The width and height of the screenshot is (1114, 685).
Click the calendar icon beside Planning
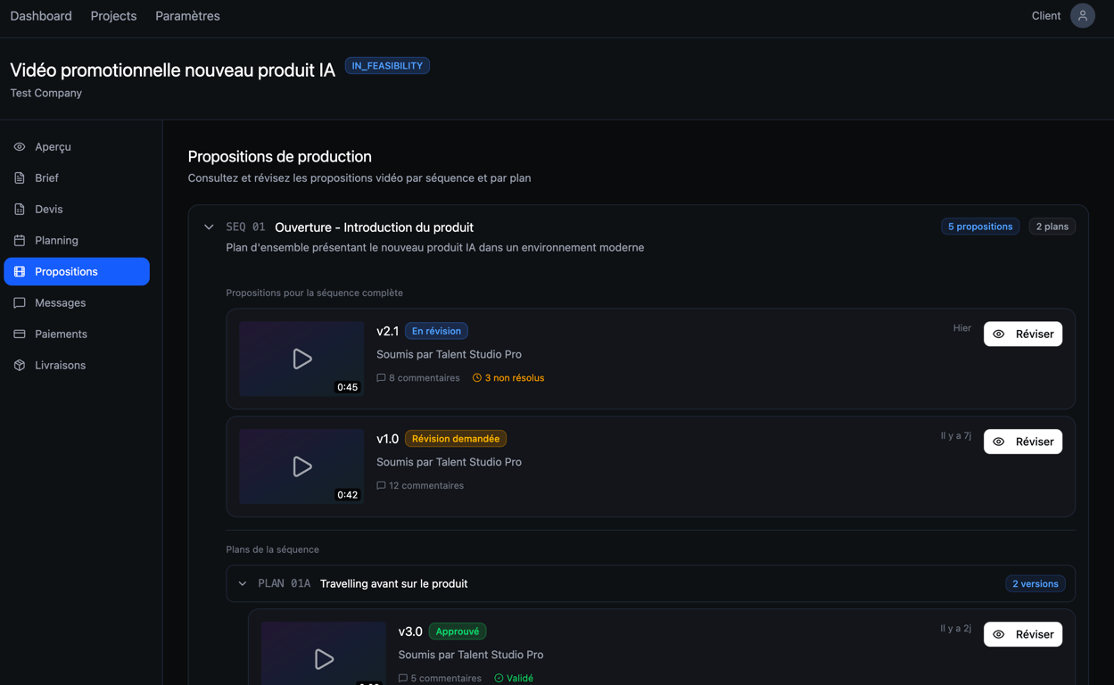20,240
